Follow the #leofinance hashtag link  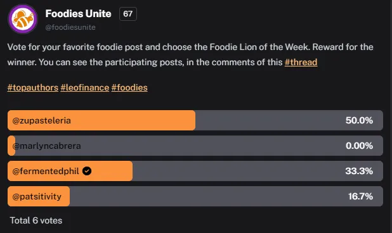coord(85,87)
